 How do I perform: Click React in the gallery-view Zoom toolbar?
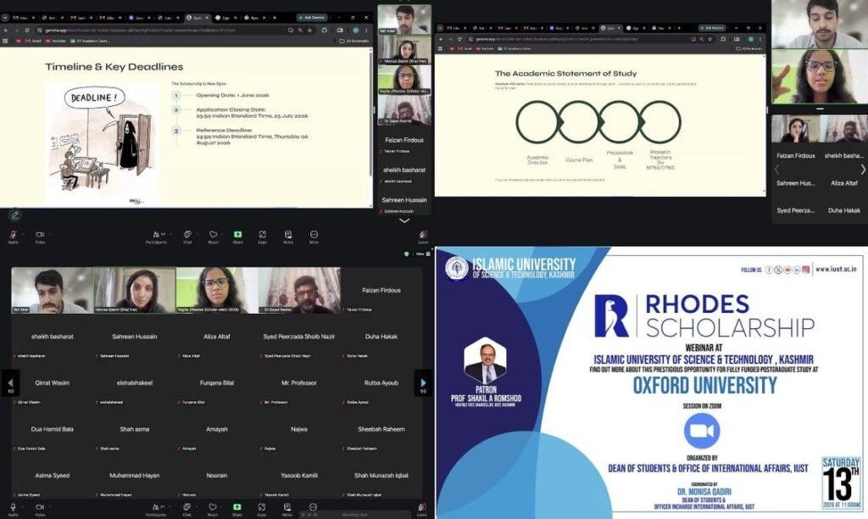[213, 509]
